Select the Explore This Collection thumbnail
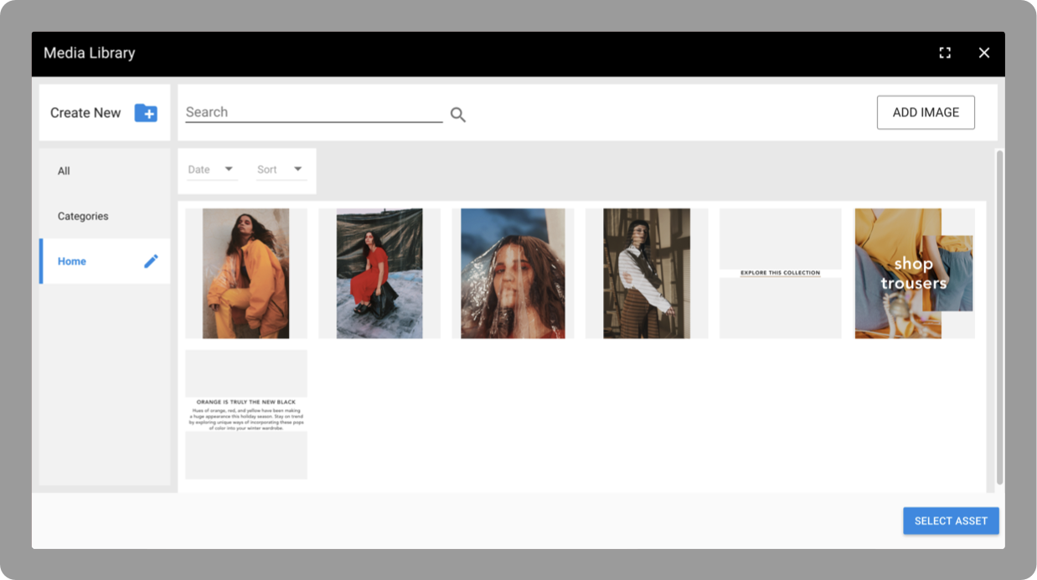The height and width of the screenshot is (580, 1037). [x=781, y=274]
